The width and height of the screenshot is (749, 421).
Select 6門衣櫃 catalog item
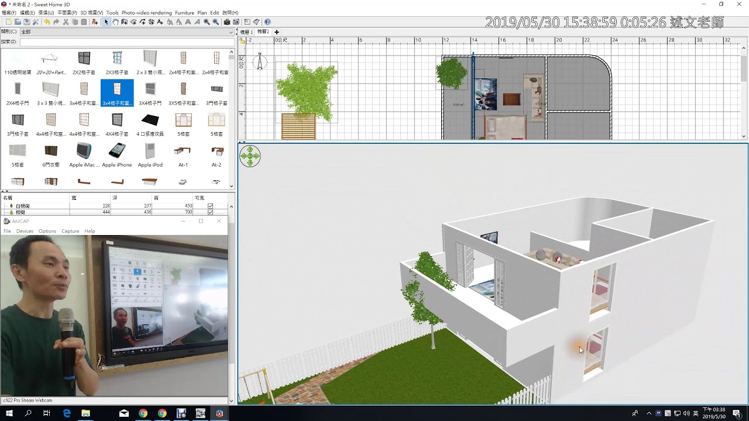point(51,155)
